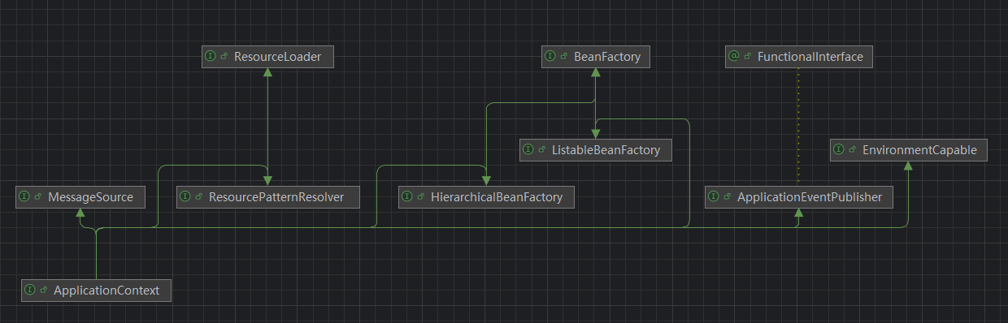
Task: Click the interface icon on ApplicationContext
Action: click(x=31, y=291)
